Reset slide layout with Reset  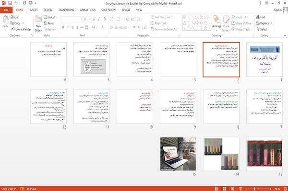click(49, 23)
